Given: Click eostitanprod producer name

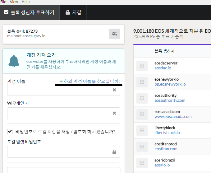Looking at the screenshot, I should [x=166, y=144].
